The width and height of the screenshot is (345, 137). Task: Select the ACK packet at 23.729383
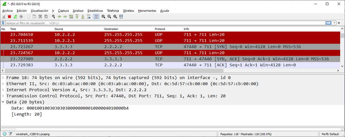[170, 65]
